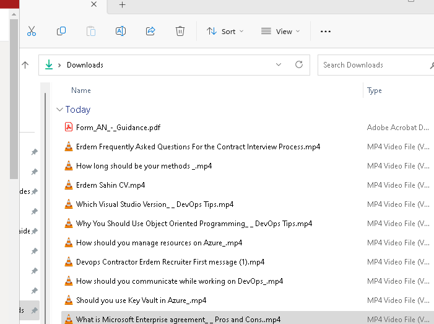The height and width of the screenshot is (324, 434).
Task: Click the Cut scissors icon
Action: click(x=32, y=31)
